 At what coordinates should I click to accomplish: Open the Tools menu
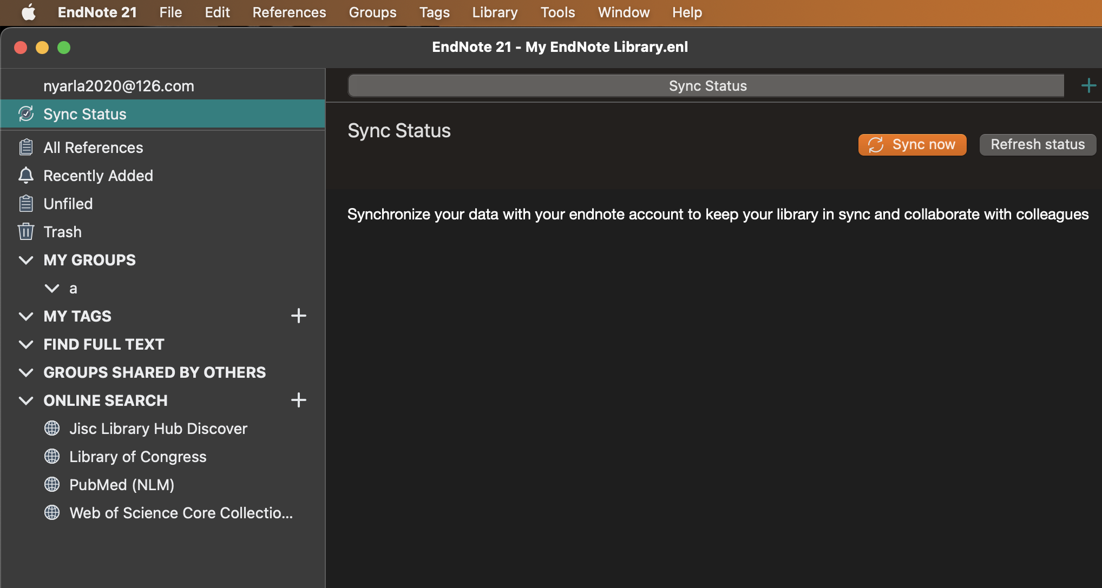pos(557,12)
